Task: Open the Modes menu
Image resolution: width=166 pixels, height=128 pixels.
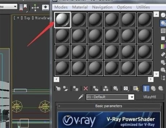Action: [61, 7]
